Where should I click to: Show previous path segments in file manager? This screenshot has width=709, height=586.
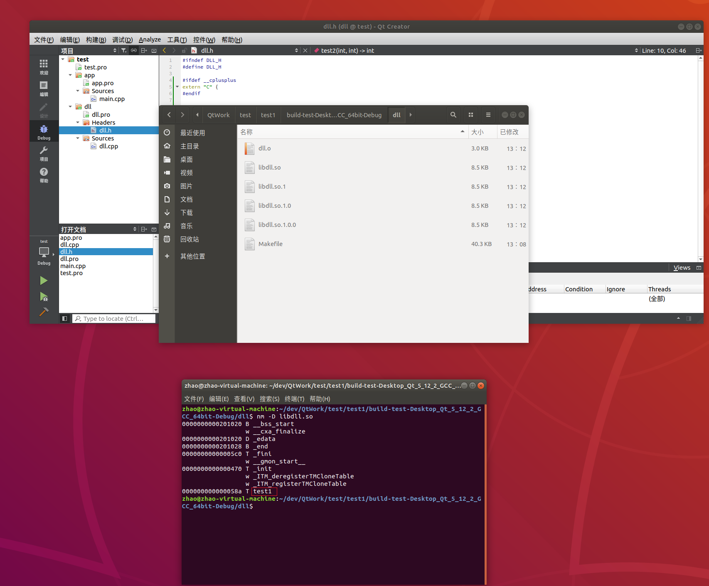tap(197, 115)
